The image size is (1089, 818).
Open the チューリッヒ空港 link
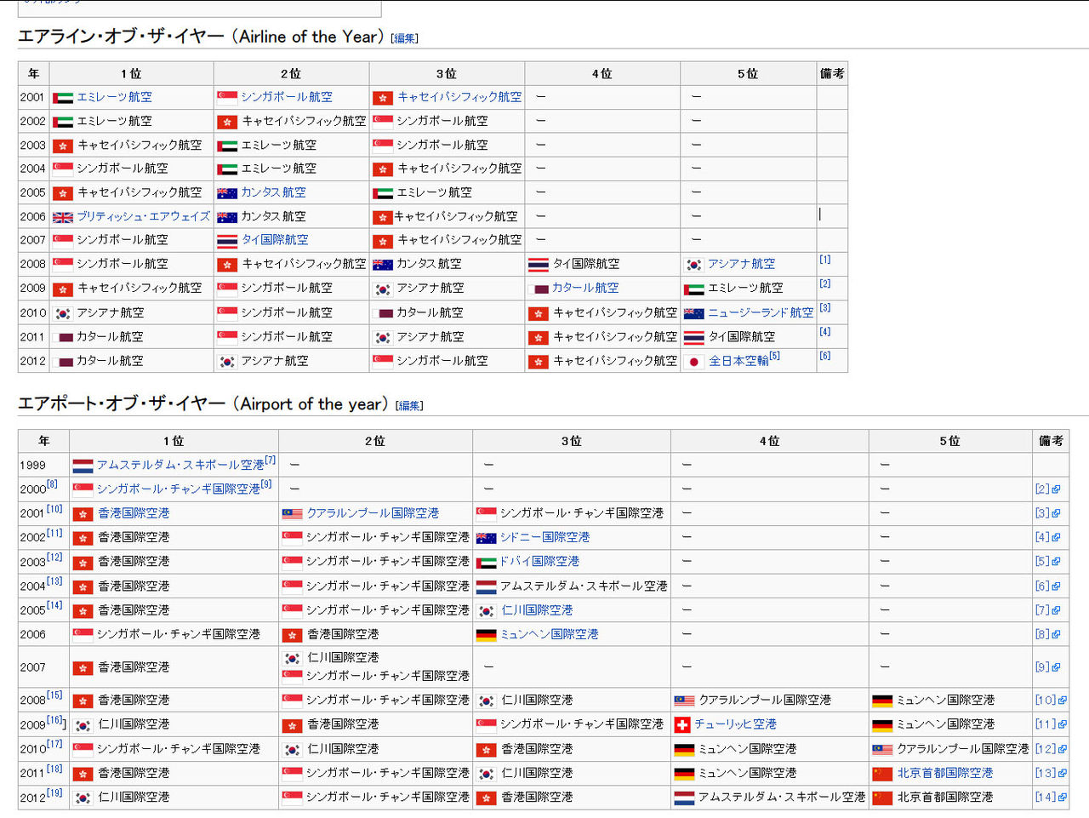point(735,724)
